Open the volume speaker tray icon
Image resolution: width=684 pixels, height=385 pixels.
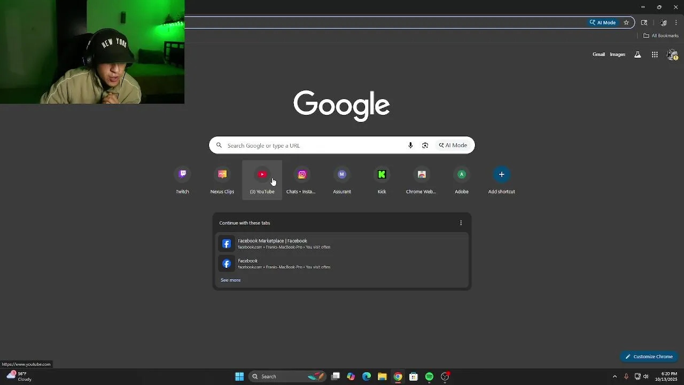click(x=646, y=376)
